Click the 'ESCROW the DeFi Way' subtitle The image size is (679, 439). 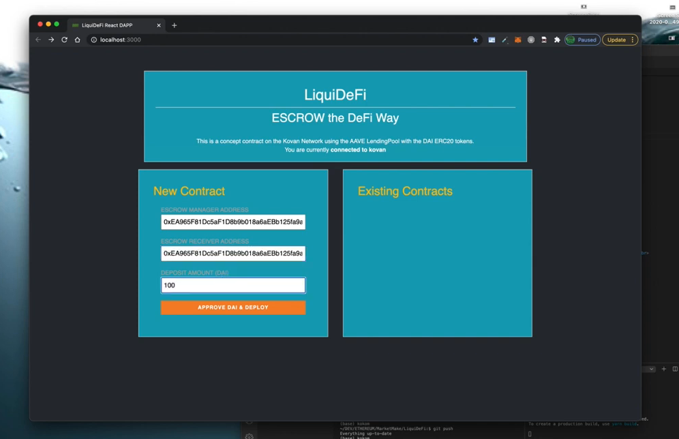[335, 118]
